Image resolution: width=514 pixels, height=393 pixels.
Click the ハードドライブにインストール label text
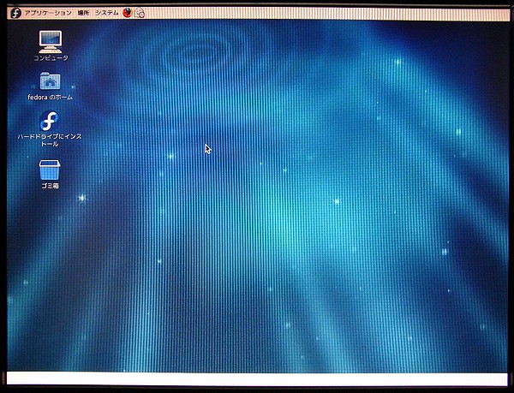(50, 140)
